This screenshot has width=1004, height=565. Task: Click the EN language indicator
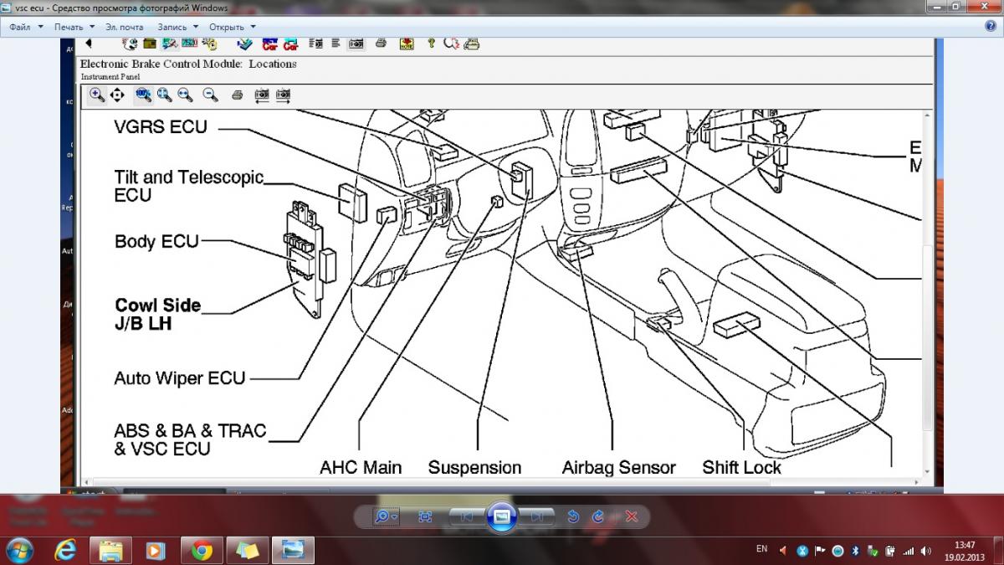761,549
